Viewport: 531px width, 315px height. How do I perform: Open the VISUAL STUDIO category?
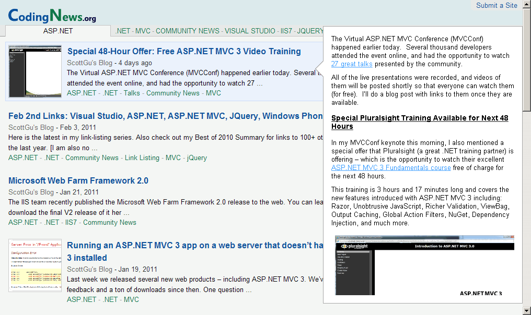(x=250, y=31)
